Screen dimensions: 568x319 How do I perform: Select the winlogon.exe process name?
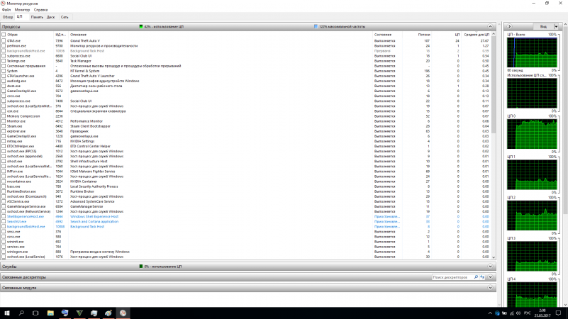pyautogui.click(x=18, y=252)
